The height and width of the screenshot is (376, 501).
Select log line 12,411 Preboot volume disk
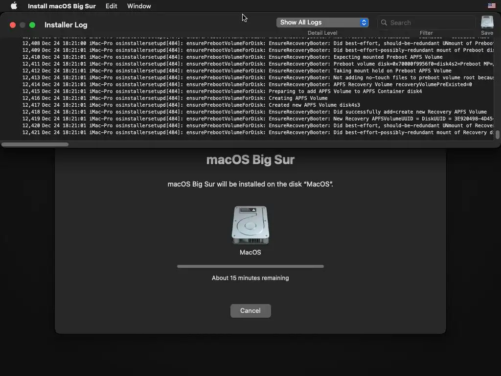pos(257,64)
